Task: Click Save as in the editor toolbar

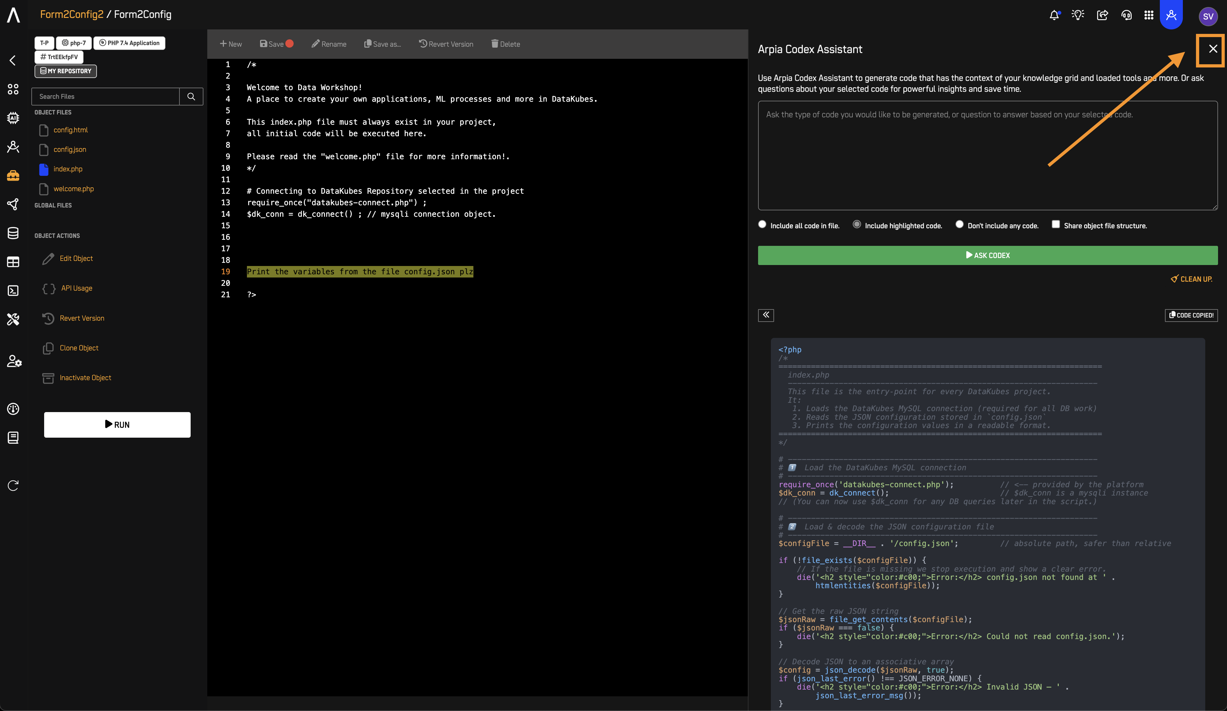Action: coord(383,44)
